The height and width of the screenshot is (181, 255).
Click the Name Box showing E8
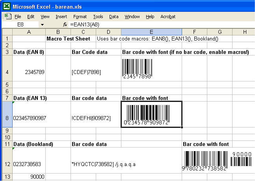20,25
